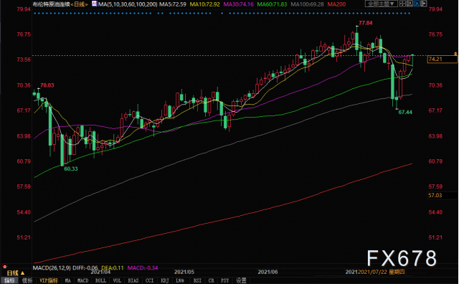Viewport: 459px width, 284px height.
Task: Expand the 日线 period selector arrow
Action: (22, 273)
